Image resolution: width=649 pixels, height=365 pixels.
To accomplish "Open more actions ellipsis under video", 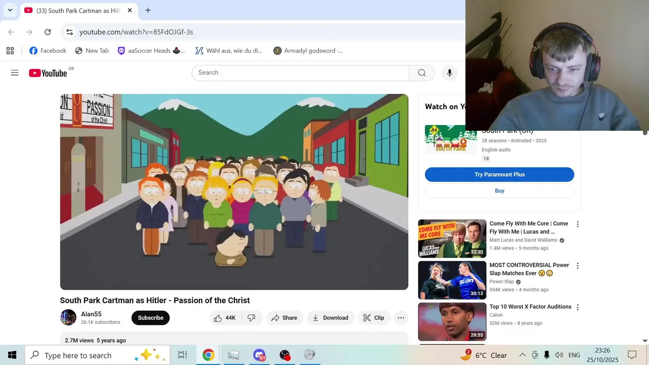I will (401, 318).
